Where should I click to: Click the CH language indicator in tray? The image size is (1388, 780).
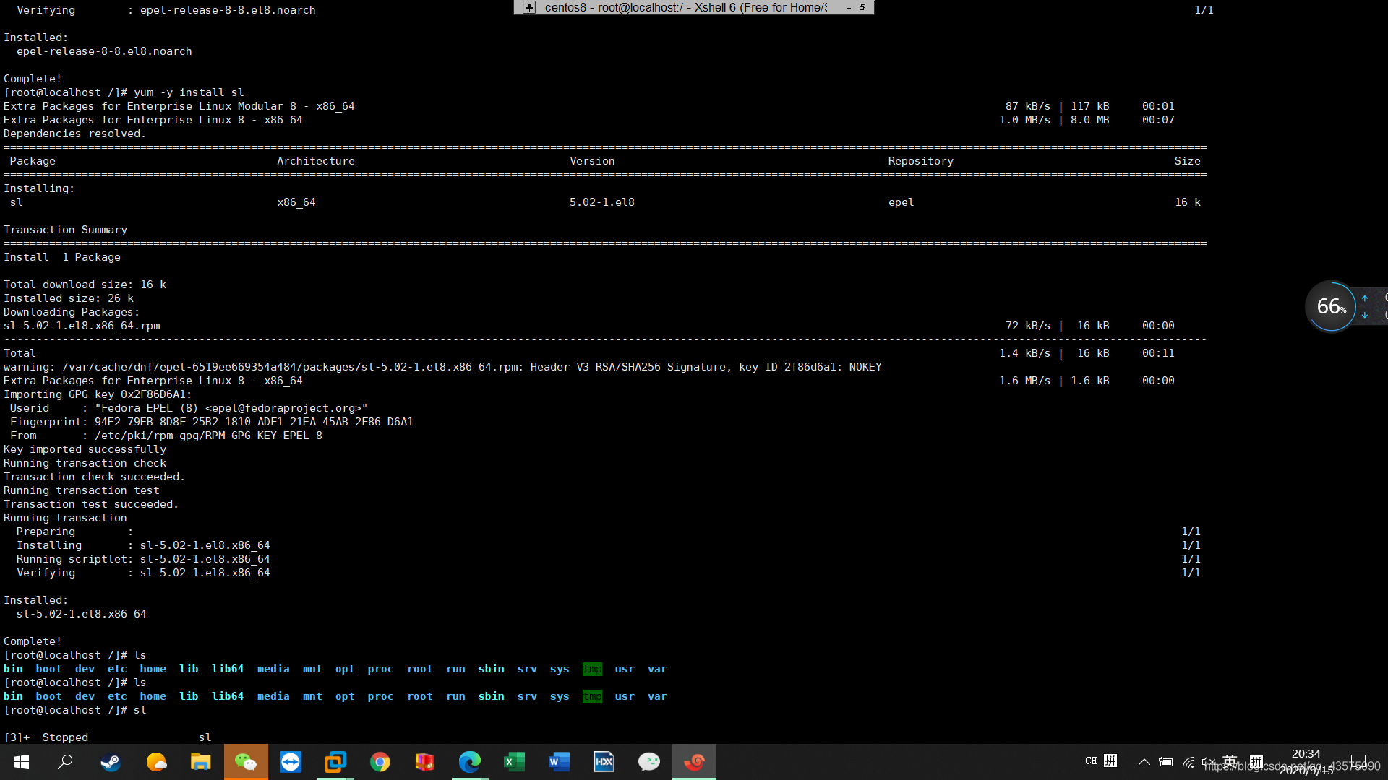tap(1091, 761)
